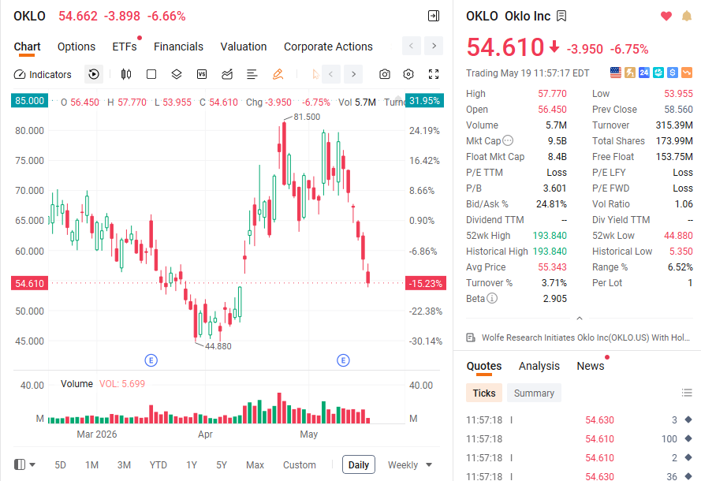701x481 pixels.
Task: Open Mkt Cap more info ellipsis icon
Action: [x=508, y=141]
